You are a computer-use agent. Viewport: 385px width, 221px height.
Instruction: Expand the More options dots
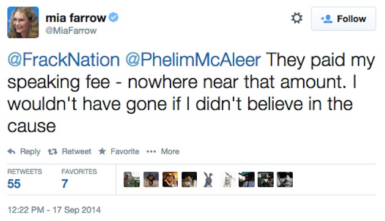click(x=151, y=152)
